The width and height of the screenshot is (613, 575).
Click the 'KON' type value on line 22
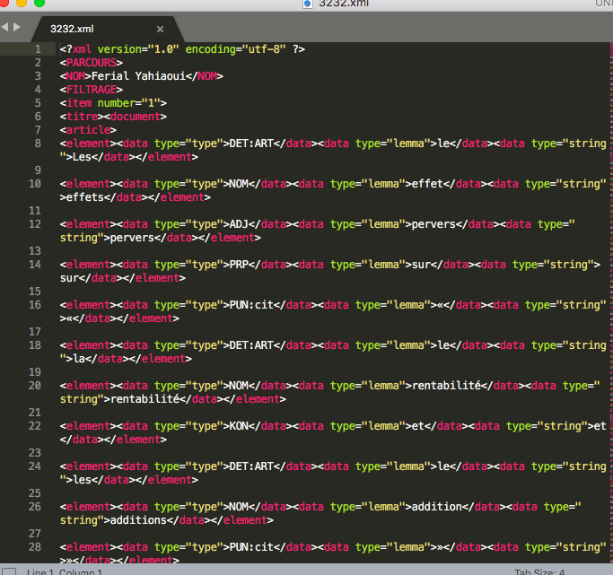[x=239, y=426]
